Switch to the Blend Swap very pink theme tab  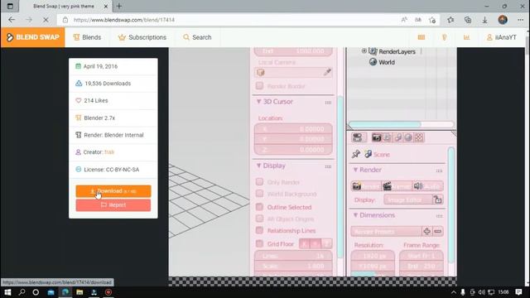[64, 6]
